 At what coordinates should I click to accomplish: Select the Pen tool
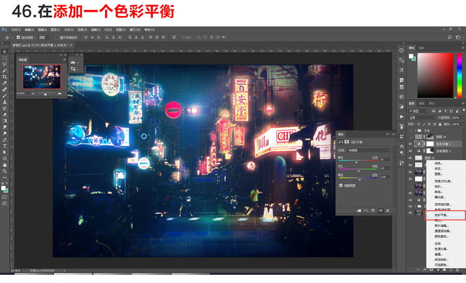(x=5, y=139)
